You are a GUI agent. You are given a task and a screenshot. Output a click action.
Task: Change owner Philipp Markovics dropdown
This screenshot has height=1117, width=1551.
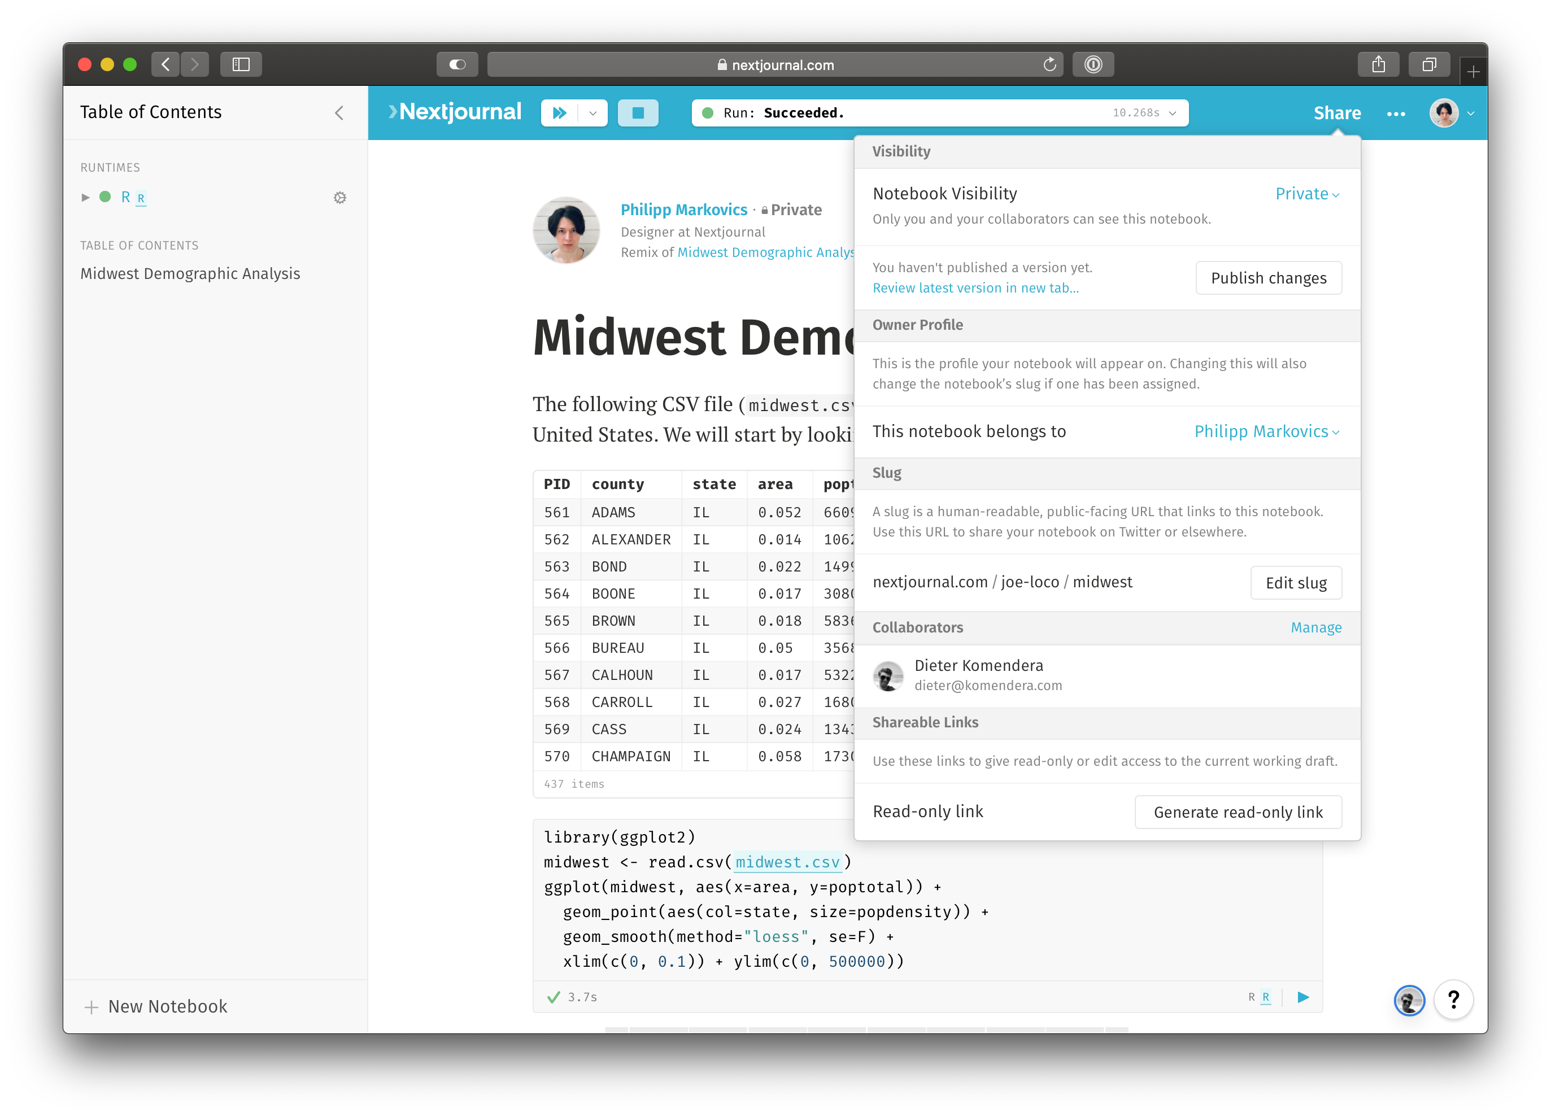(1266, 431)
